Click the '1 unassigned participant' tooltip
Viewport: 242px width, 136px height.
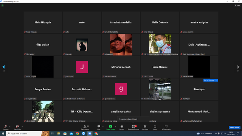(133, 119)
